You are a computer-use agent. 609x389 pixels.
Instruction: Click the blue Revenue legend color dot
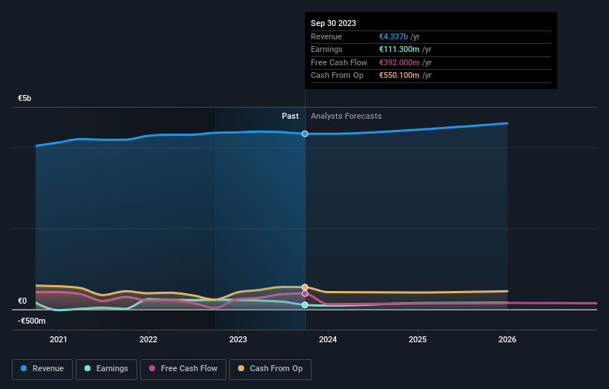pos(24,368)
